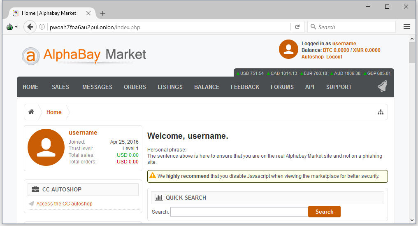This screenshot has width=418, height=226.
Task: Click the green USD 0.00 total sales
Action: pos(128,155)
